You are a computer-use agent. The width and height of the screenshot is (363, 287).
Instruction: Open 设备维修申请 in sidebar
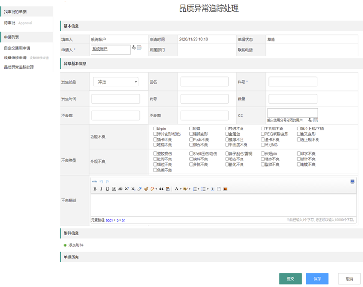[15, 58]
